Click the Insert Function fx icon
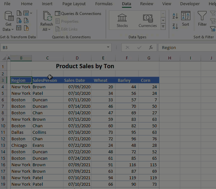This screenshot has width=216, height=189. (151, 47)
